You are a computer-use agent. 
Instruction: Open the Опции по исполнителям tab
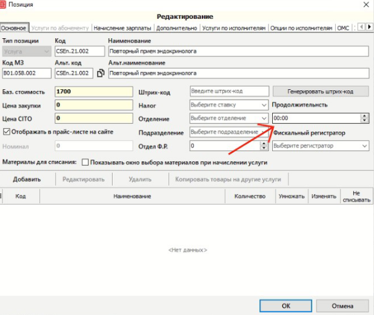[x=301, y=28]
